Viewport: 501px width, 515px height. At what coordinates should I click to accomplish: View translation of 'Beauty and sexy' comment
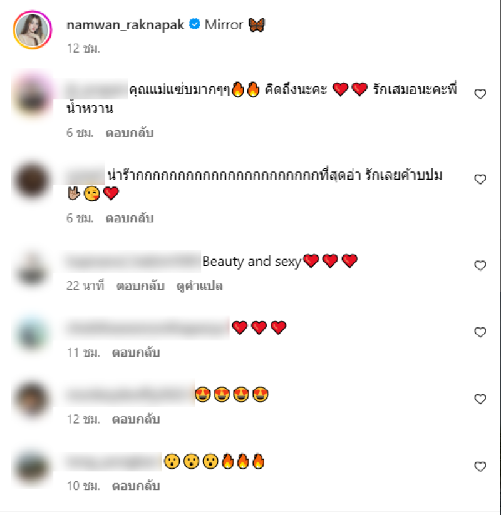tap(200, 286)
